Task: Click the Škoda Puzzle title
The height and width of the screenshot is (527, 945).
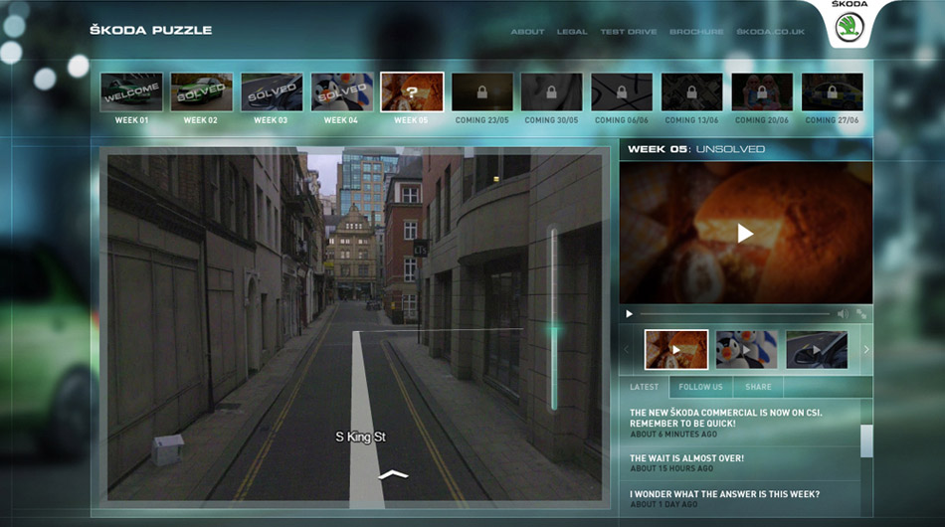Action: [x=150, y=30]
